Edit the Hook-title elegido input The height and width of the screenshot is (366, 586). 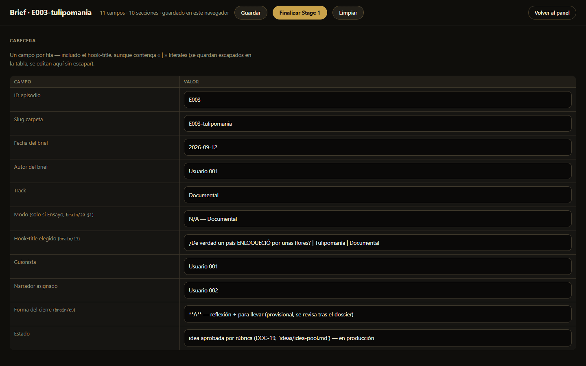pos(378,243)
